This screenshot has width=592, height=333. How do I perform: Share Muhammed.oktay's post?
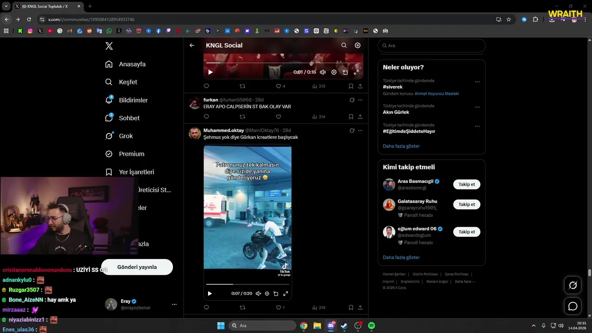click(360, 308)
